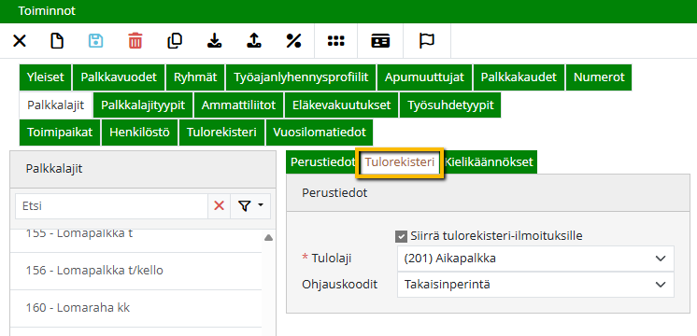Open the Palkkakaudet tab
Screen dimensions: 697x336
tap(519, 77)
